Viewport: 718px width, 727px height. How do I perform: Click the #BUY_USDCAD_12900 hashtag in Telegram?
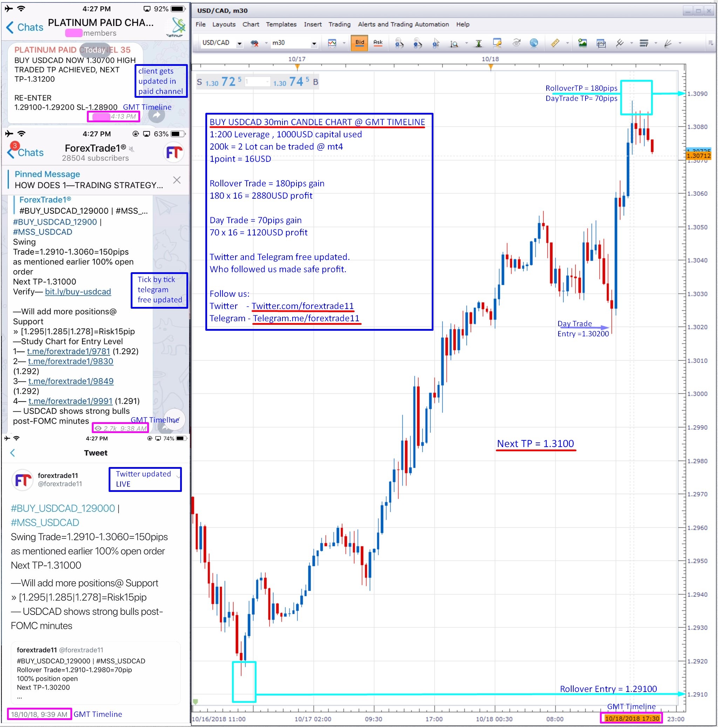click(x=55, y=222)
